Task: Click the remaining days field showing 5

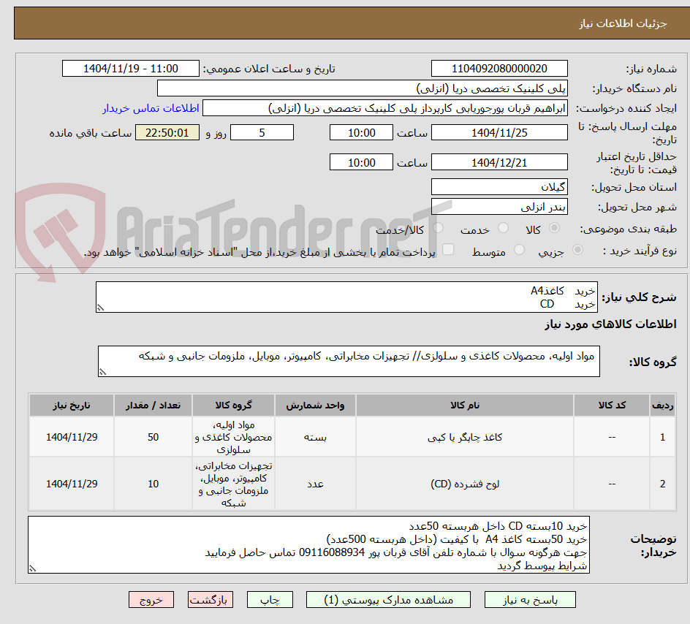Action: (x=262, y=132)
